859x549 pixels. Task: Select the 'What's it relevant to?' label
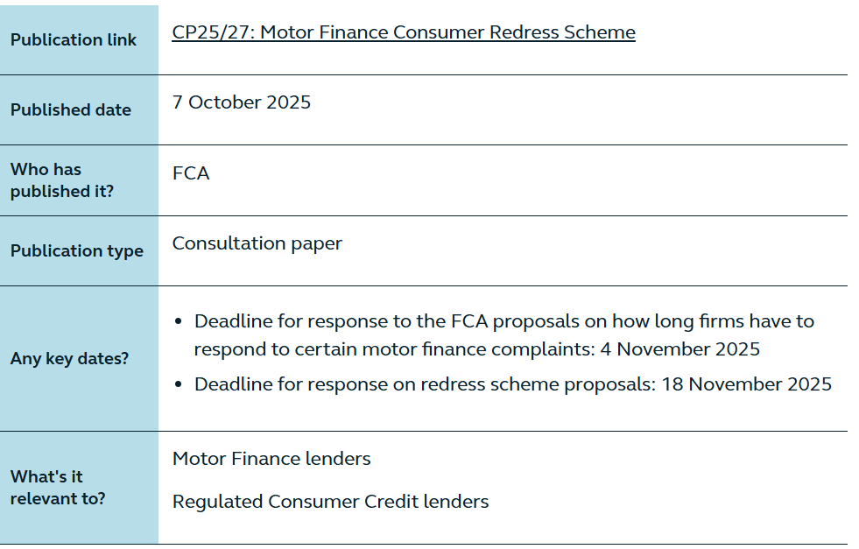pyautogui.click(x=58, y=488)
